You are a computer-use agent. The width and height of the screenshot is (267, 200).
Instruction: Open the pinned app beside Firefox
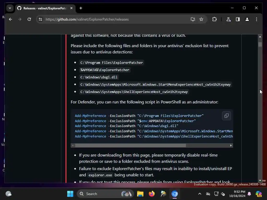coord(163,194)
